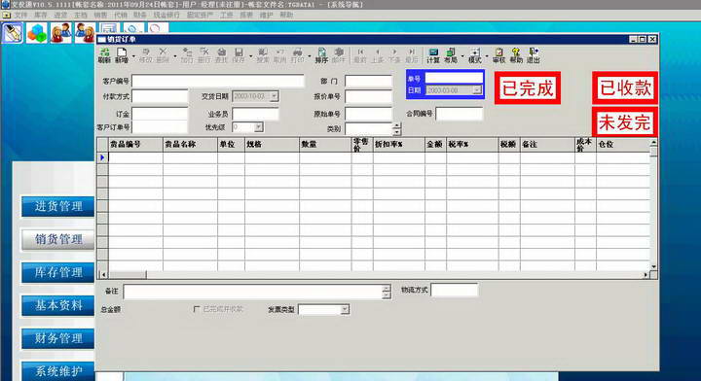Viewport: 701px width, 381px height.
Task: Click the 进货管理 sidebar button
Action: 58,206
